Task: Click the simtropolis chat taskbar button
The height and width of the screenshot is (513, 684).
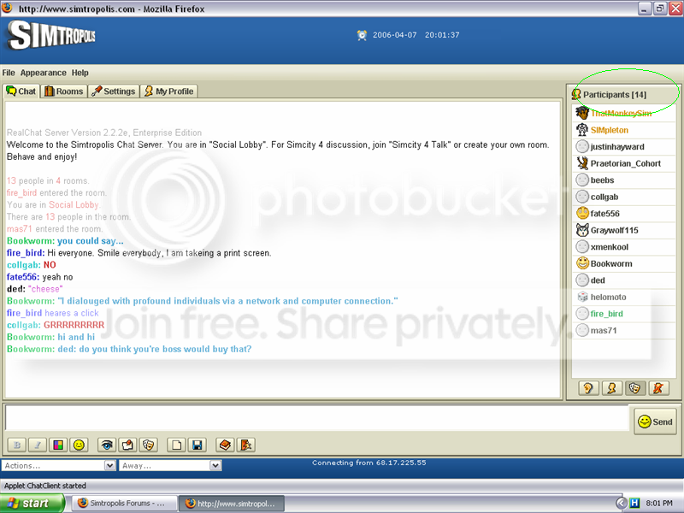Action: pos(232,504)
